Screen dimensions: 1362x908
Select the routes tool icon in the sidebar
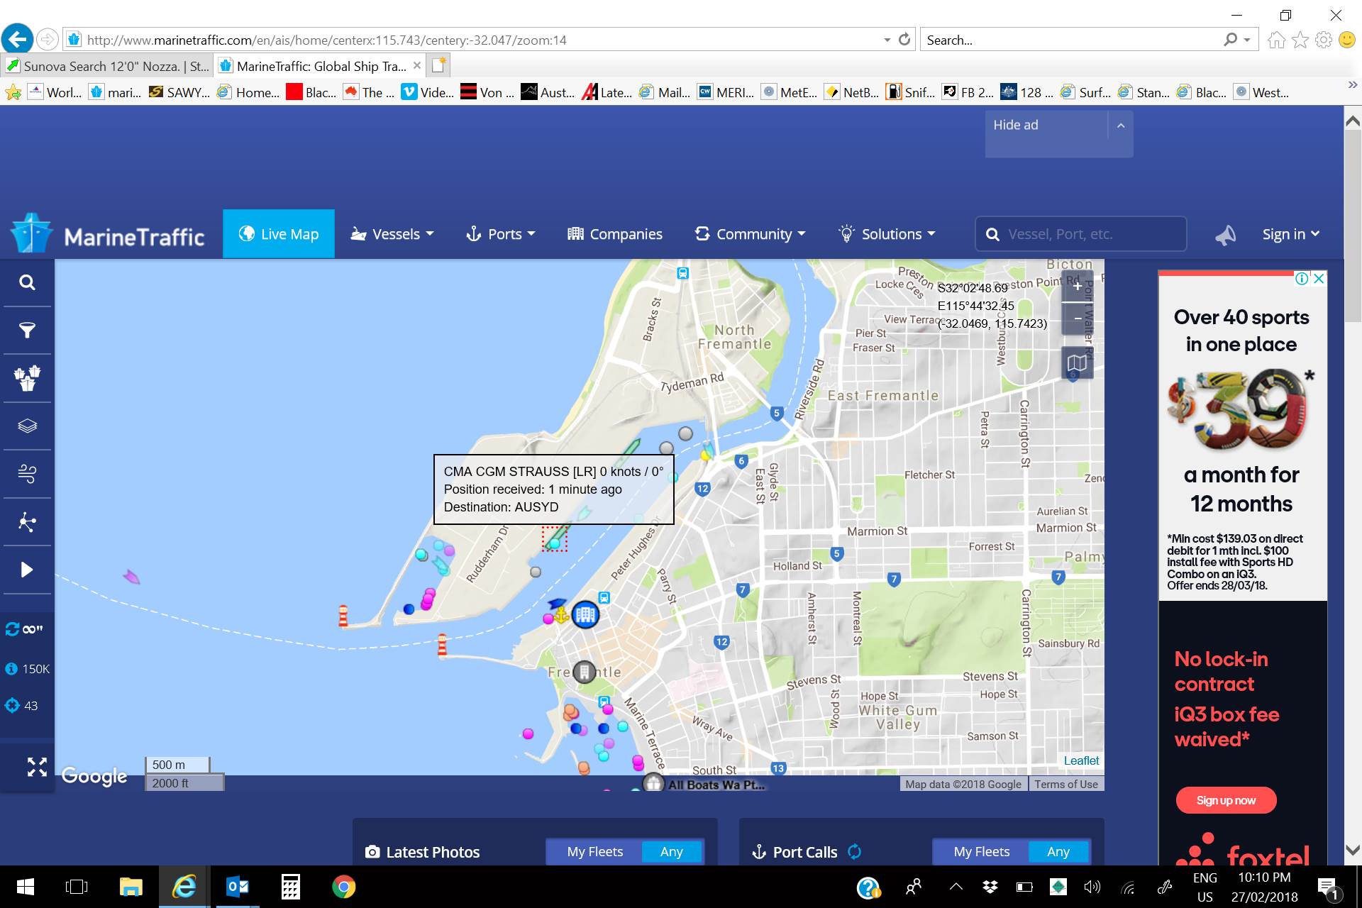point(27,522)
